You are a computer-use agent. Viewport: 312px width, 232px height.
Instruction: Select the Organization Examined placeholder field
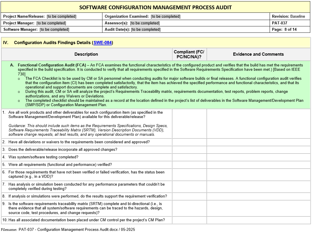(x=165, y=17)
